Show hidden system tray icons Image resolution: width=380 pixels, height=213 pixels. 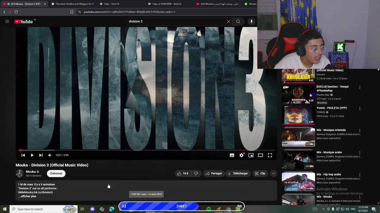tap(324, 209)
